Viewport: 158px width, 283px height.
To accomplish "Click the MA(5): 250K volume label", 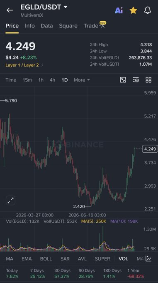I will point(94,221).
